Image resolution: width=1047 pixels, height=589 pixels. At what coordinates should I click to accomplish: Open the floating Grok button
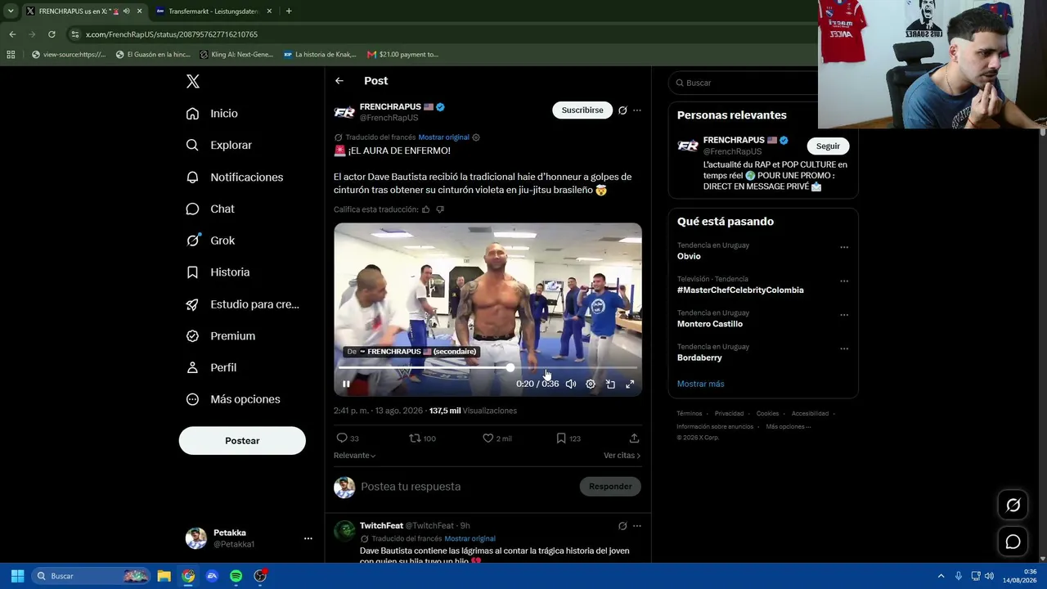click(x=1013, y=506)
